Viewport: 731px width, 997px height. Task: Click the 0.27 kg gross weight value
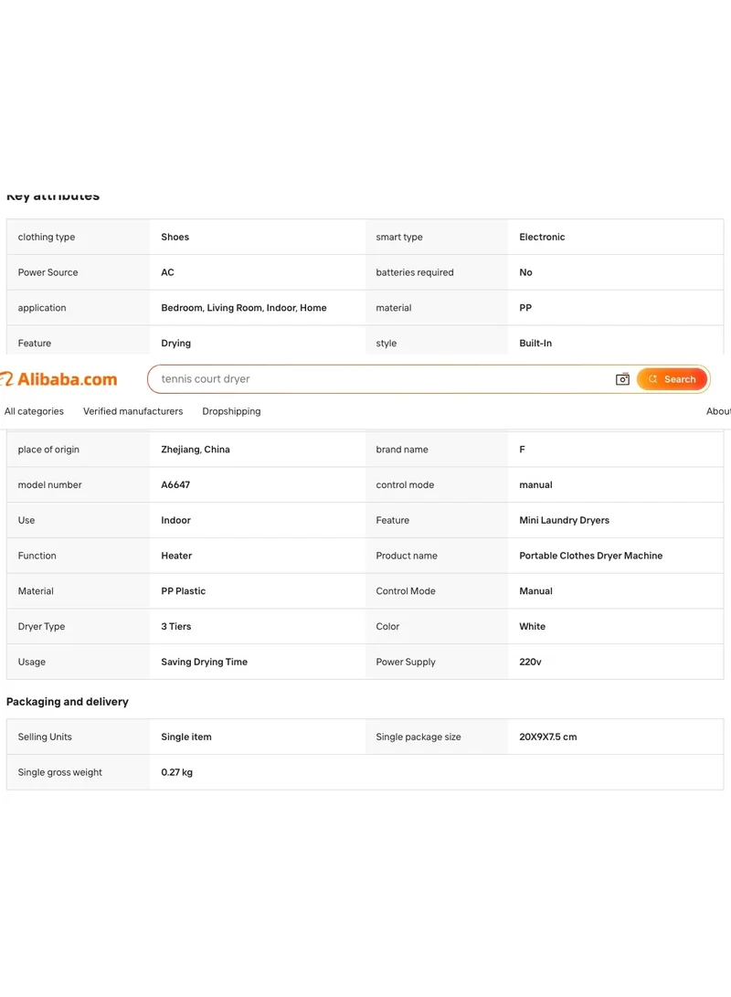coord(176,772)
